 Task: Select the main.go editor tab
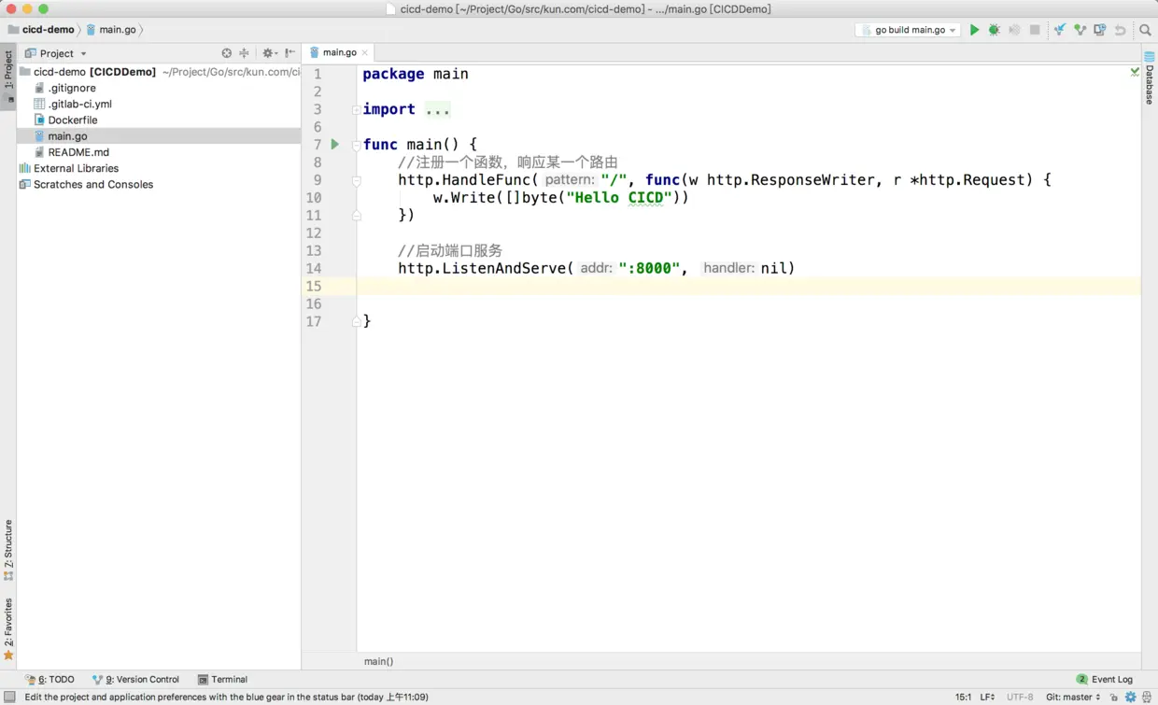[x=339, y=52]
